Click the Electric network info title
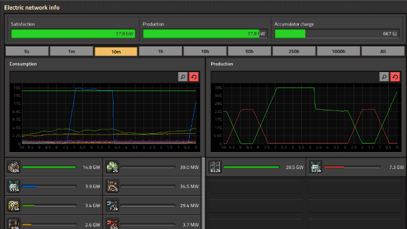 coord(32,8)
